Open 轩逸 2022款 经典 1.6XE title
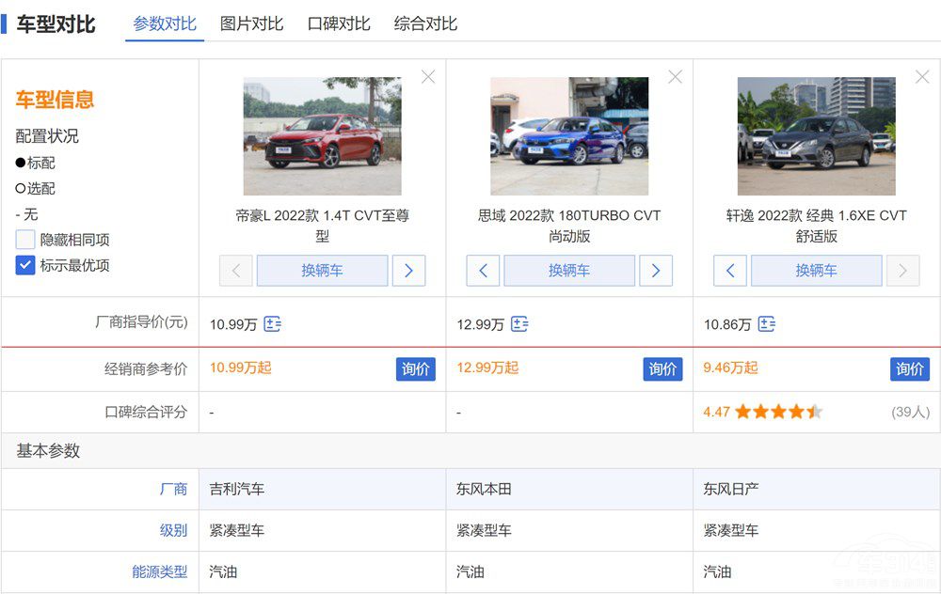The height and width of the screenshot is (594, 941). pyautogui.click(x=817, y=226)
